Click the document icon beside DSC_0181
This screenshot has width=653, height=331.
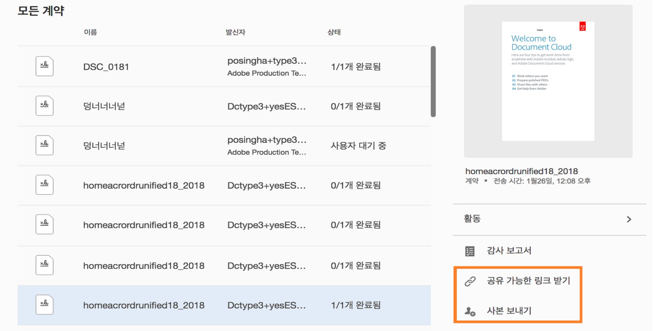click(x=44, y=66)
